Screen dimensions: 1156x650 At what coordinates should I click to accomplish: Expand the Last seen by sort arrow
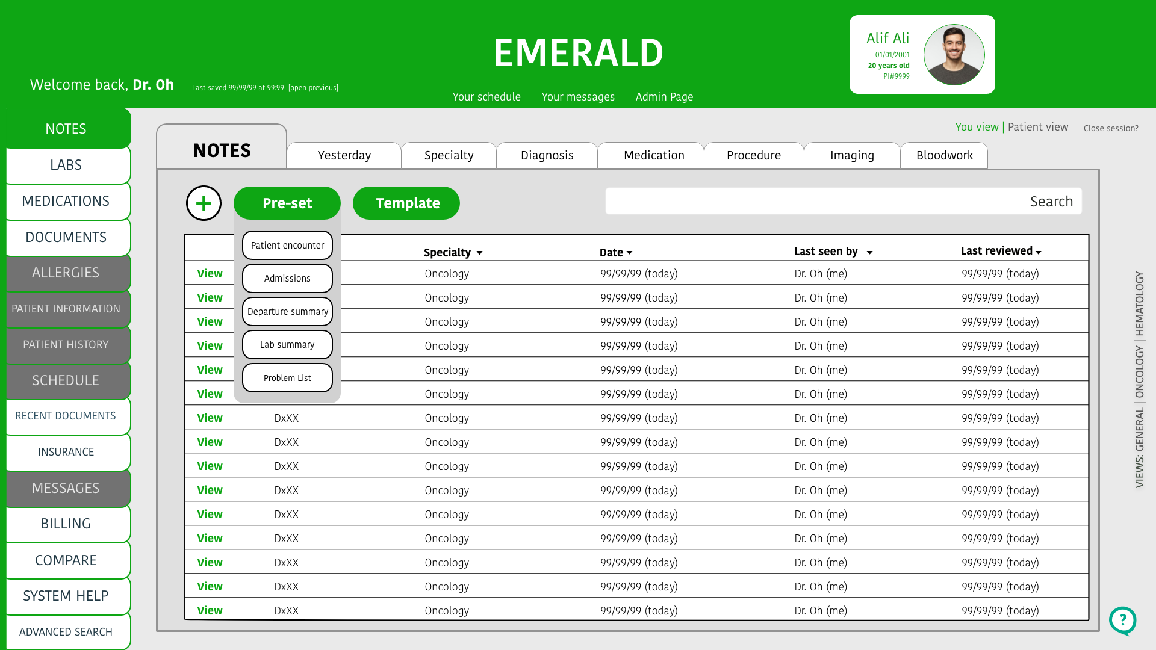(869, 253)
